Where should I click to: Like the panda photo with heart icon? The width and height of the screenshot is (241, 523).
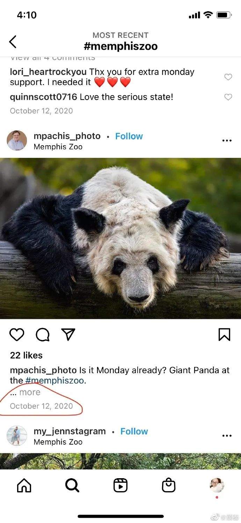[x=17, y=335]
